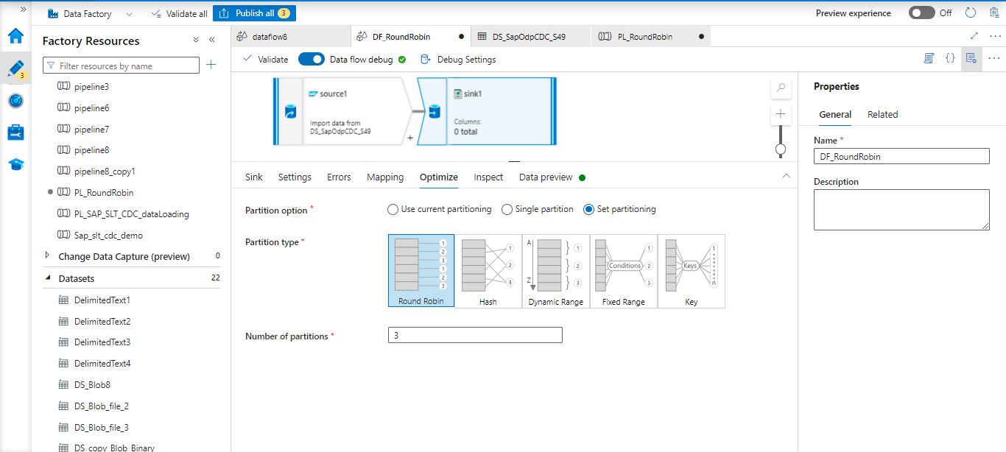Open the Monitor gauge icon in sidebar
The height and width of the screenshot is (452, 1006).
tap(15, 101)
